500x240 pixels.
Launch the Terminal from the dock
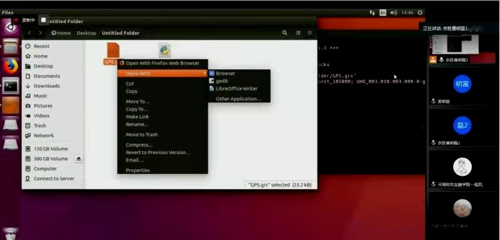point(11,85)
